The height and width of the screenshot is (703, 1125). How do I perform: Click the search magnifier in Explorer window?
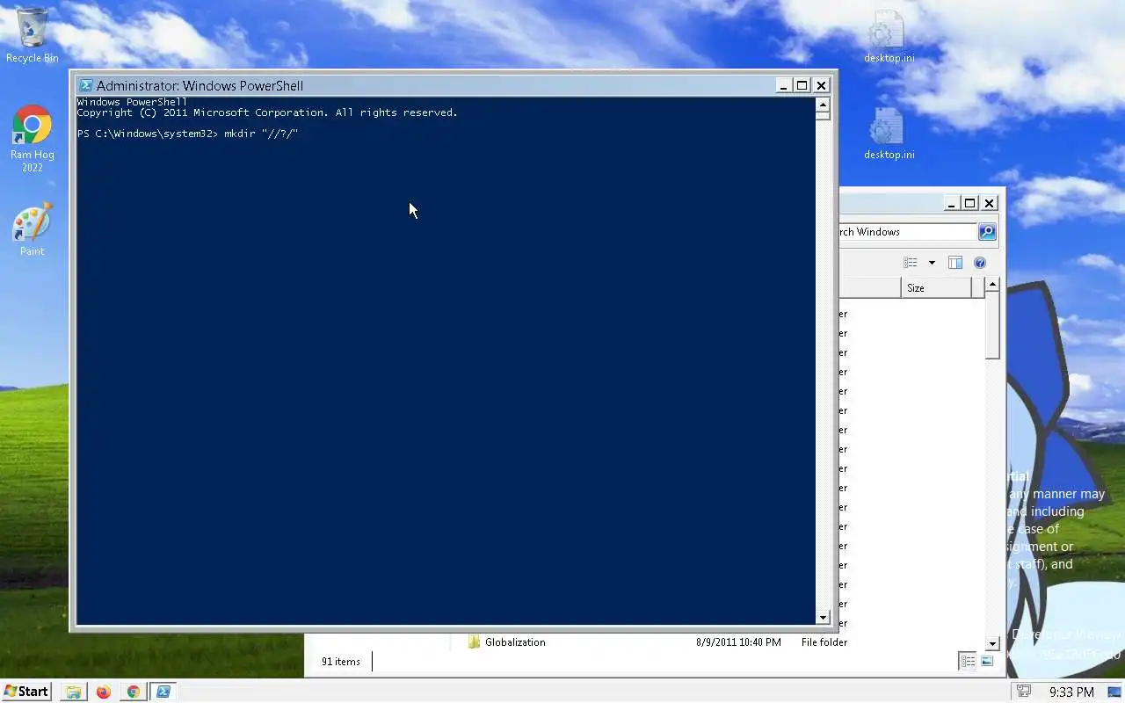987,232
